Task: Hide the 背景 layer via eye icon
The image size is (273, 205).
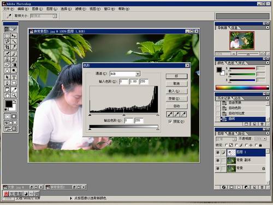Action: (x=218, y=168)
